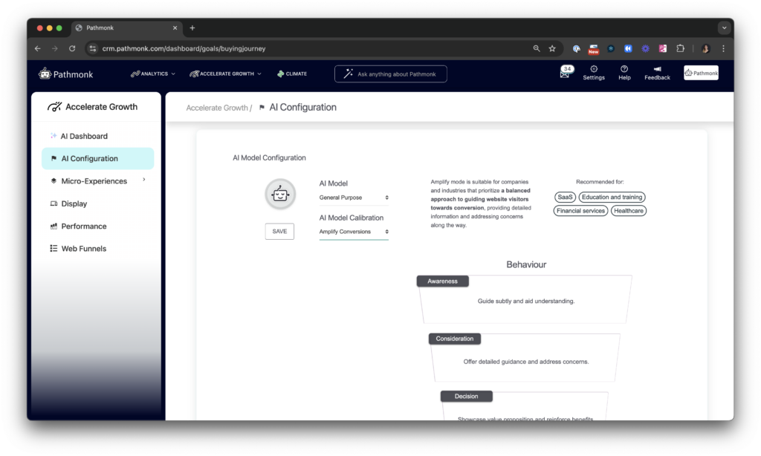Select AI Dashboard in sidebar
Screen dimensions: 761x456
tap(84, 136)
